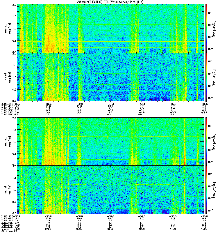
Task: Click the 0800 time tick label
Action: click(79, 229)
